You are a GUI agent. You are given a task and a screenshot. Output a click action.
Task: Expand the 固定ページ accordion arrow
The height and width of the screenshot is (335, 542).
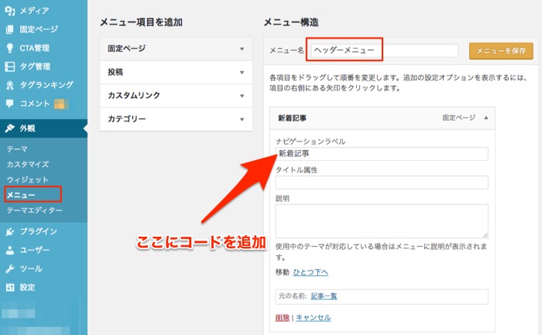tap(242, 49)
